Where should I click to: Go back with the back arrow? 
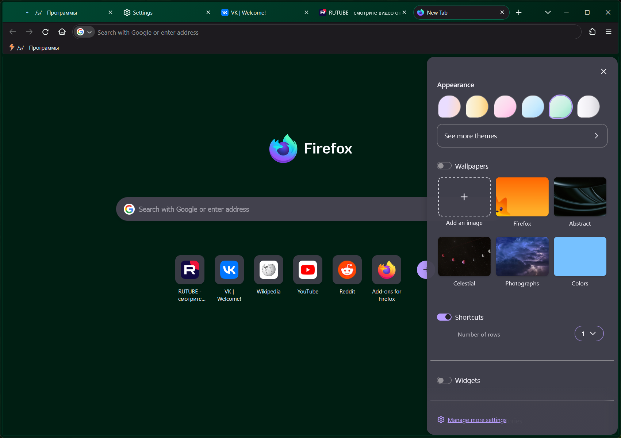tap(13, 32)
